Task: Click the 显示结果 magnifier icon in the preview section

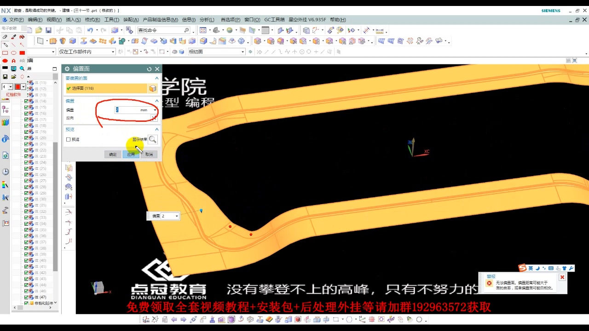Action: click(152, 139)
